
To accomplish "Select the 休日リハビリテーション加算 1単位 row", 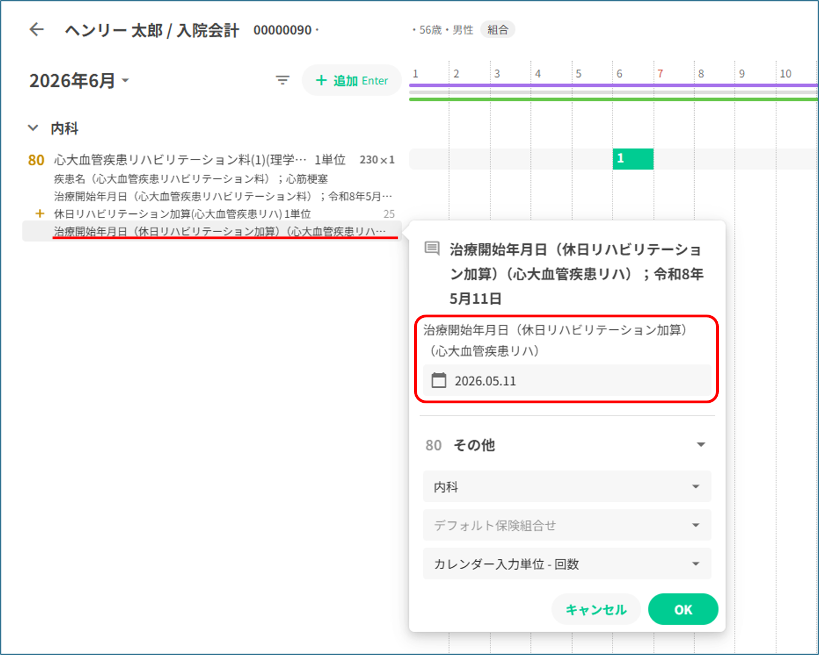I will coord(211,213).
